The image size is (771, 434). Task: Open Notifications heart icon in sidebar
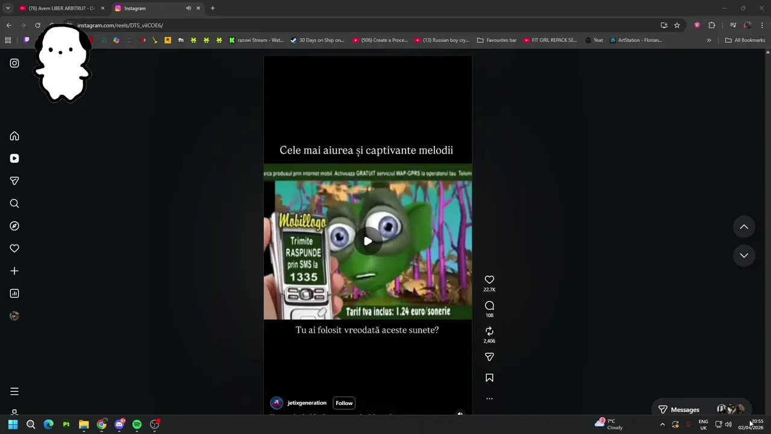pyautogui.click(x=14, y=248)
